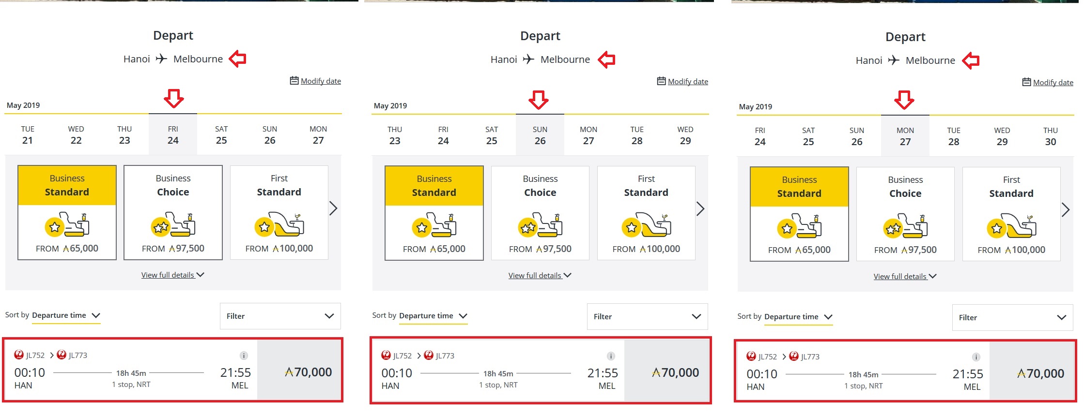Click info icon on flight row in right panel
This screenshot has width=1084, height=416.
click(x=976, y=357)
